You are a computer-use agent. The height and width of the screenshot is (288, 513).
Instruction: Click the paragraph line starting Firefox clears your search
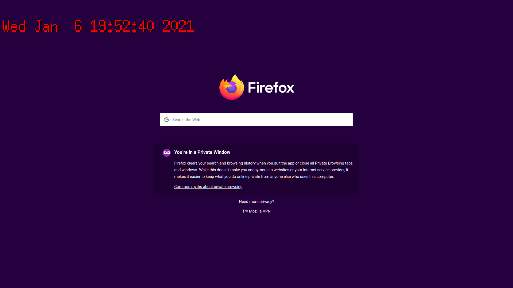click(263, 163)
